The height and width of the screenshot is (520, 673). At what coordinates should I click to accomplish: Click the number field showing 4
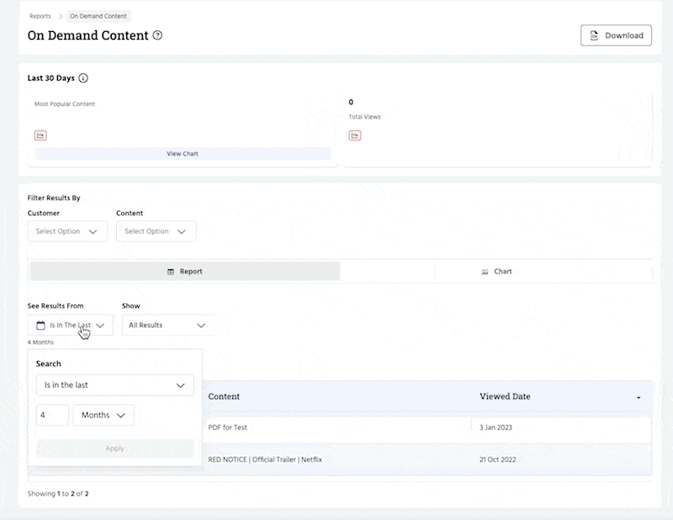[x=52, y=415]
